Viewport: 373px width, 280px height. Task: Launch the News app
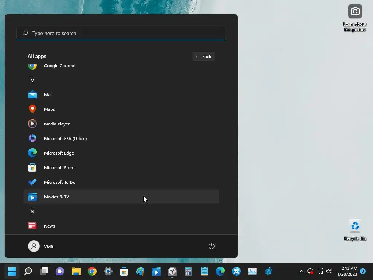coord(121,226)
